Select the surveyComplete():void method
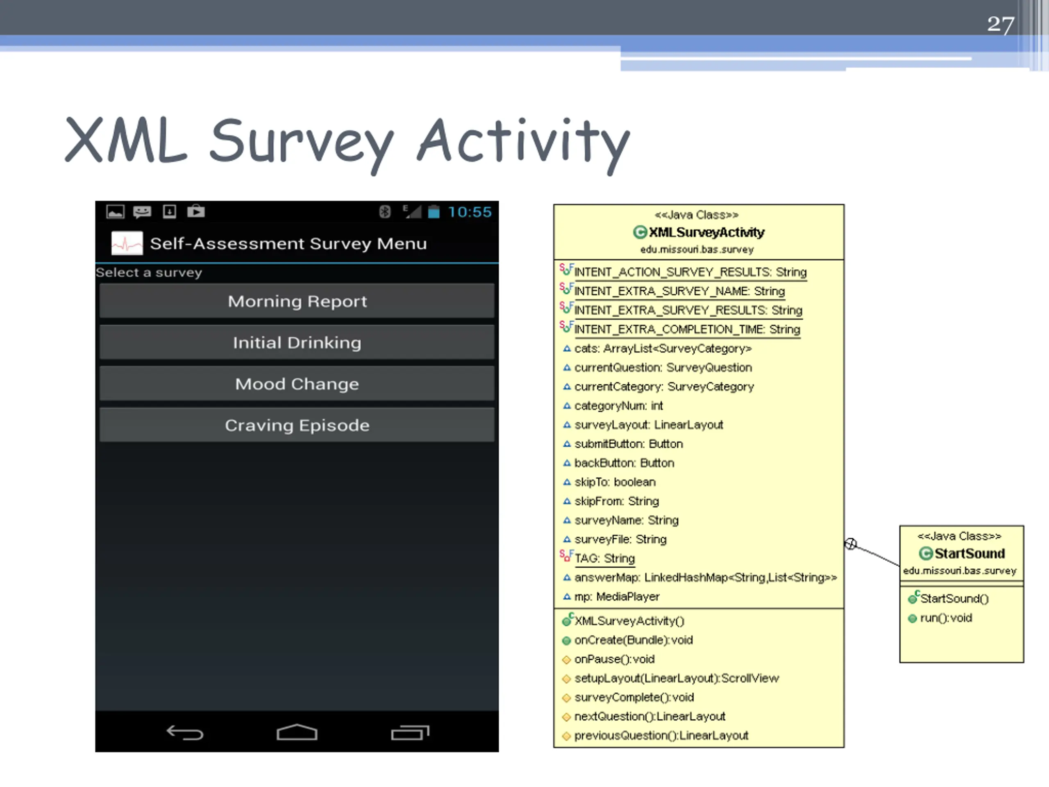Screen dimensions: 1049x787 [x=634, y=697]
